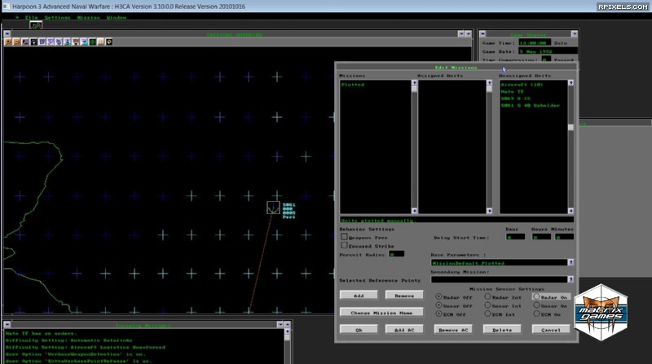Viewport: 652px width, 364px height.
Task: Click the toolbar icon below the File menu
Action: click(36, 25)
